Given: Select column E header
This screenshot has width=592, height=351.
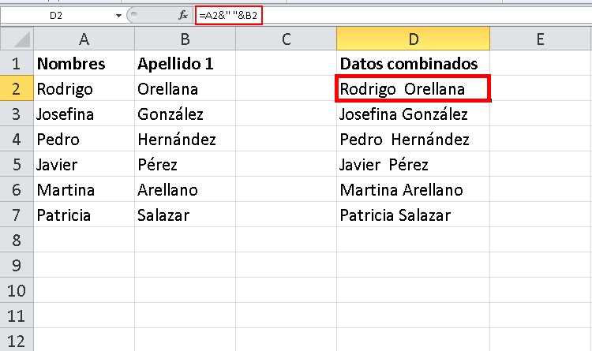Looking at the screenshot, I should point(539,39).
